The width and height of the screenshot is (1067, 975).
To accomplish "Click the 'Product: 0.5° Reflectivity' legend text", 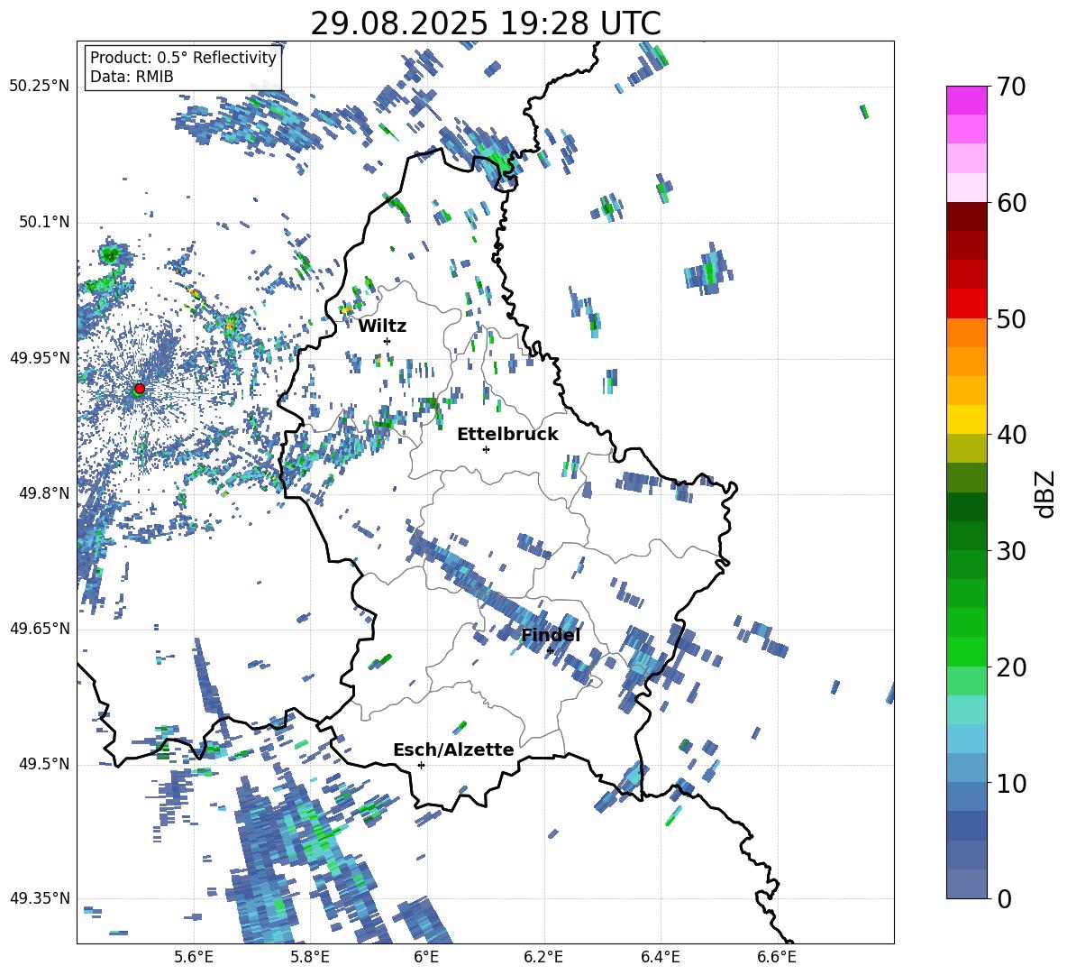I will [183, 58].
